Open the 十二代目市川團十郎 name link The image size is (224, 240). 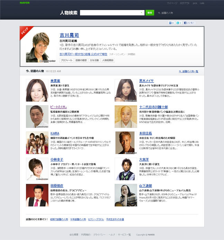(x=153, y=107)
